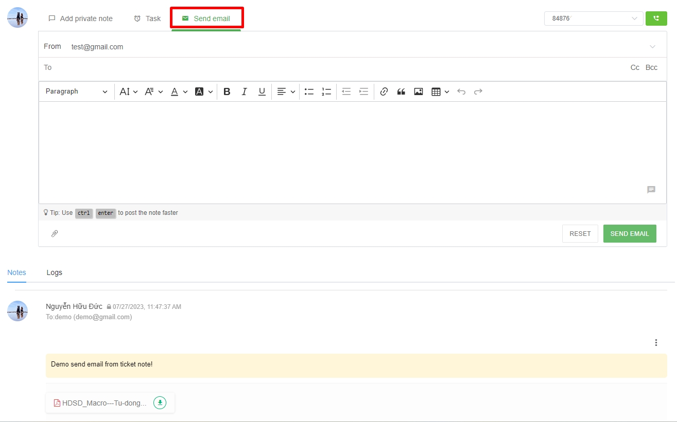Viewport: 677px width, 422px height.
Task: Click the canned response icon in editor
Action: pos(651,190)
